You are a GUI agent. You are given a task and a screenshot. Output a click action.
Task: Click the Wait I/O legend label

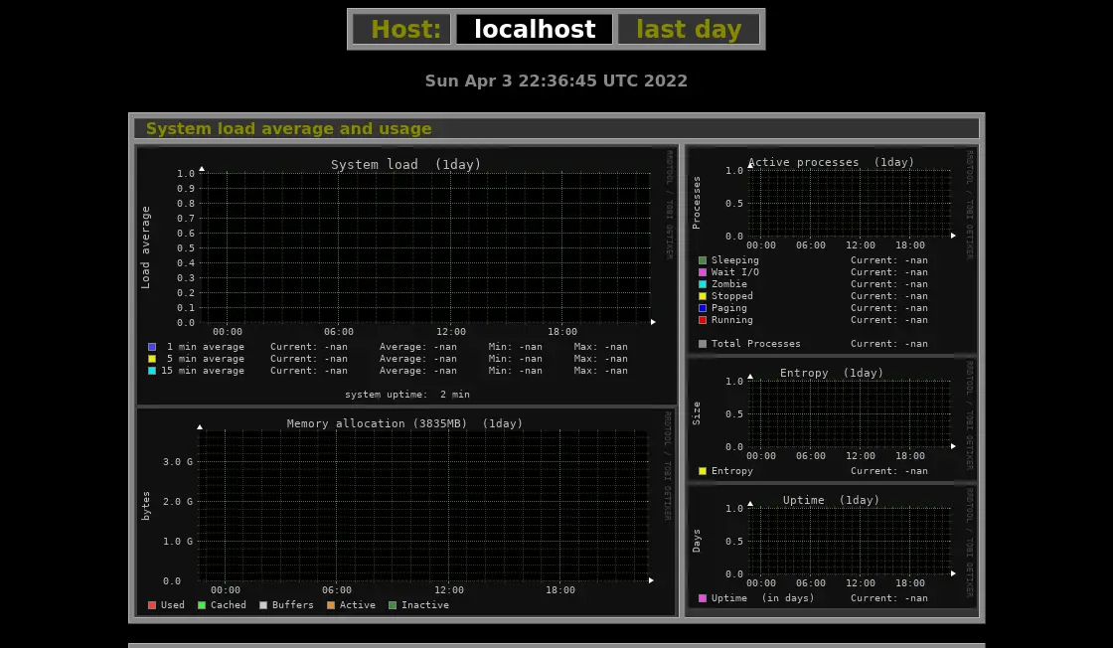[734, 272]
